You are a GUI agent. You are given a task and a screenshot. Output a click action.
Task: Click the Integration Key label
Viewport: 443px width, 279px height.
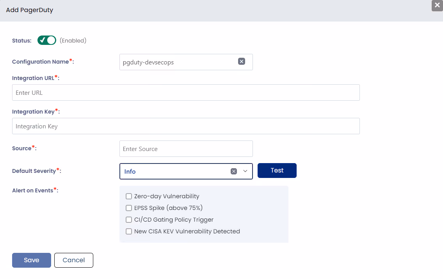pyautogui.click(x=36, y=112)
